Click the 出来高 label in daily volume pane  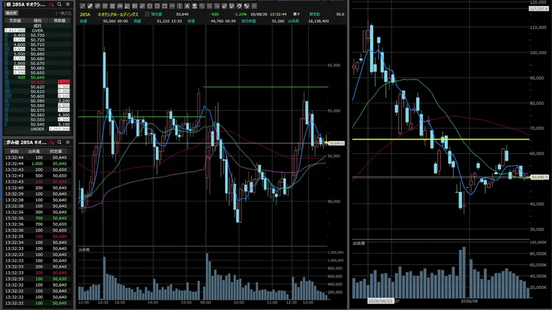click(359, 243)
